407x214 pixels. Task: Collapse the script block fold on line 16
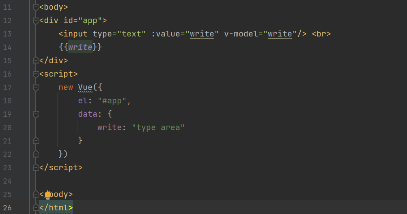[36, 74]
